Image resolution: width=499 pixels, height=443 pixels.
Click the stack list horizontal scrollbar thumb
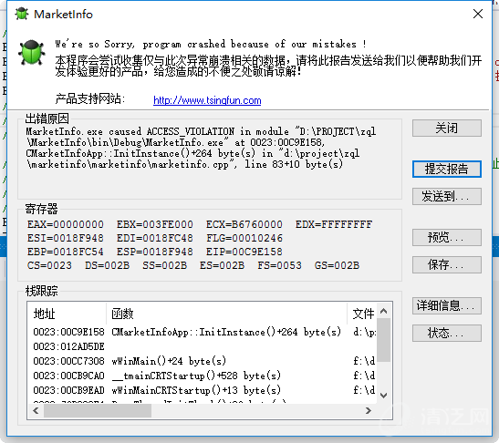pos(98,411)
